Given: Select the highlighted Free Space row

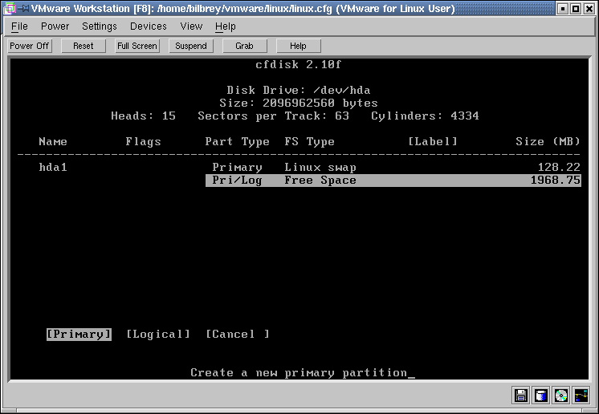Looking at the screenshot, I should coord(393,181).
